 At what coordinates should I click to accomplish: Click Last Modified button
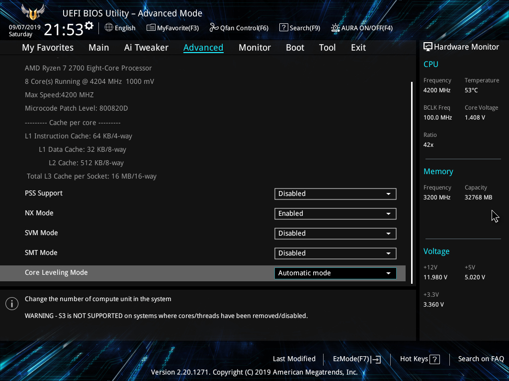[x=294, y=359]
